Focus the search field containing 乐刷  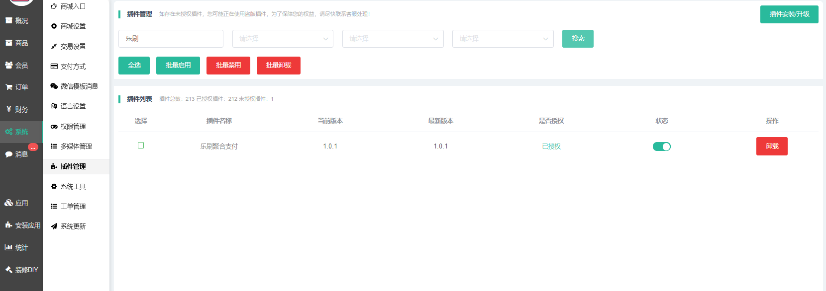click(171, 39)
